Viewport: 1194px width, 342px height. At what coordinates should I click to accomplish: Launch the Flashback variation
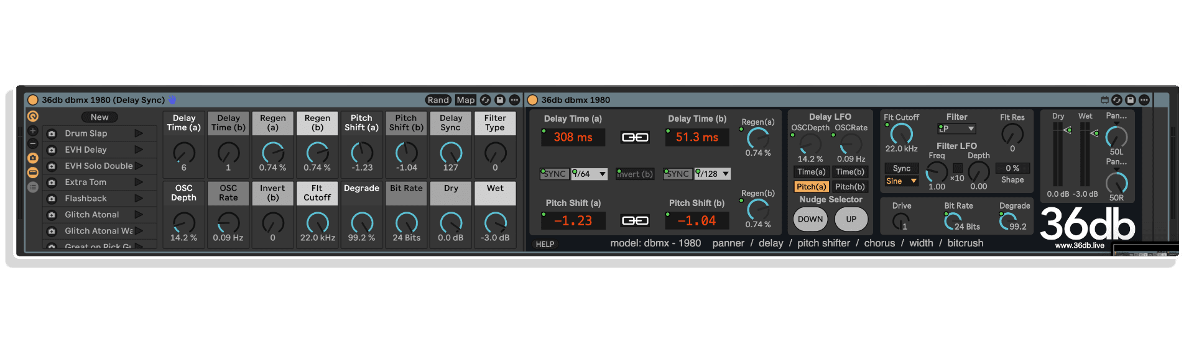139,199
